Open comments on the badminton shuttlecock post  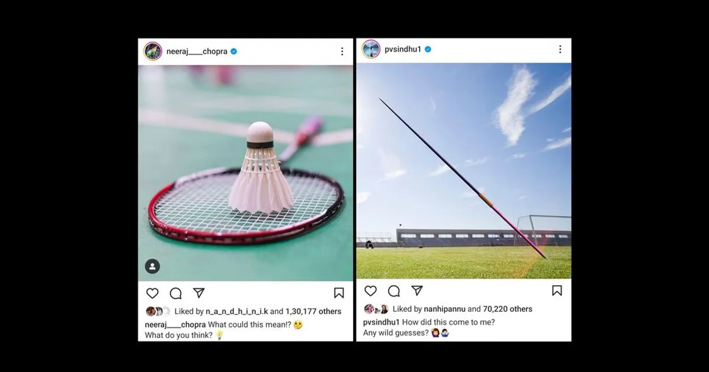(x=175, y=293)
